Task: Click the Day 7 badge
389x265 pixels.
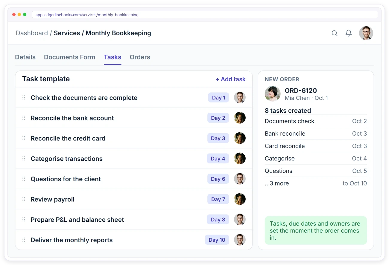Action: (218, 199)
